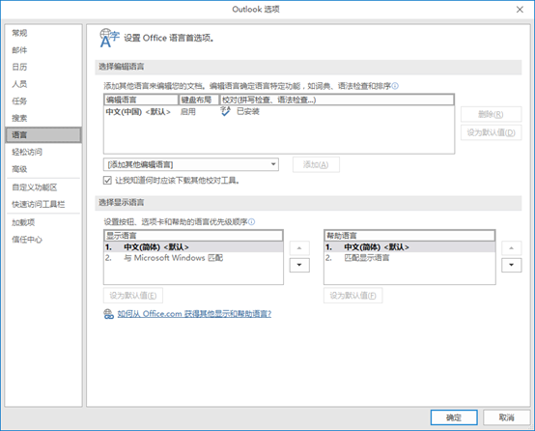The width and height of the screenshot is (535, 431).
Task: Toggle the download proofing tools notification checkbox
Action: coord(107,181)
